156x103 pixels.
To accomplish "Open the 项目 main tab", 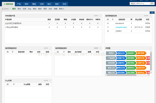I will pyautogui.click(x=26, y=4).
